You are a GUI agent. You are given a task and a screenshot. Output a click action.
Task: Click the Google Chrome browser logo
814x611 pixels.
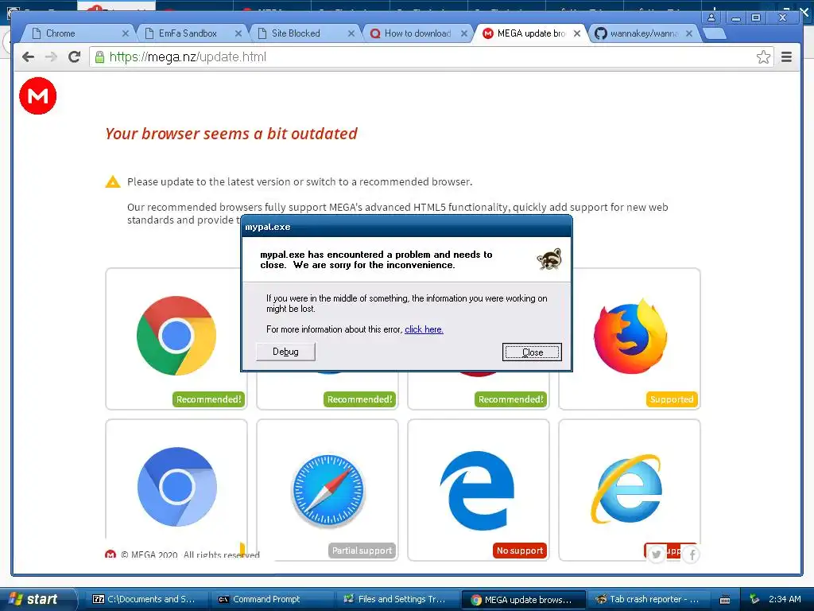[x=176, y=336]
